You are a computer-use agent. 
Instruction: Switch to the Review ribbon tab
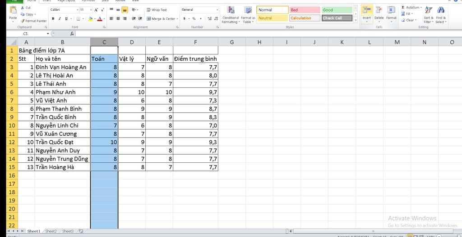tap(120, 1)
